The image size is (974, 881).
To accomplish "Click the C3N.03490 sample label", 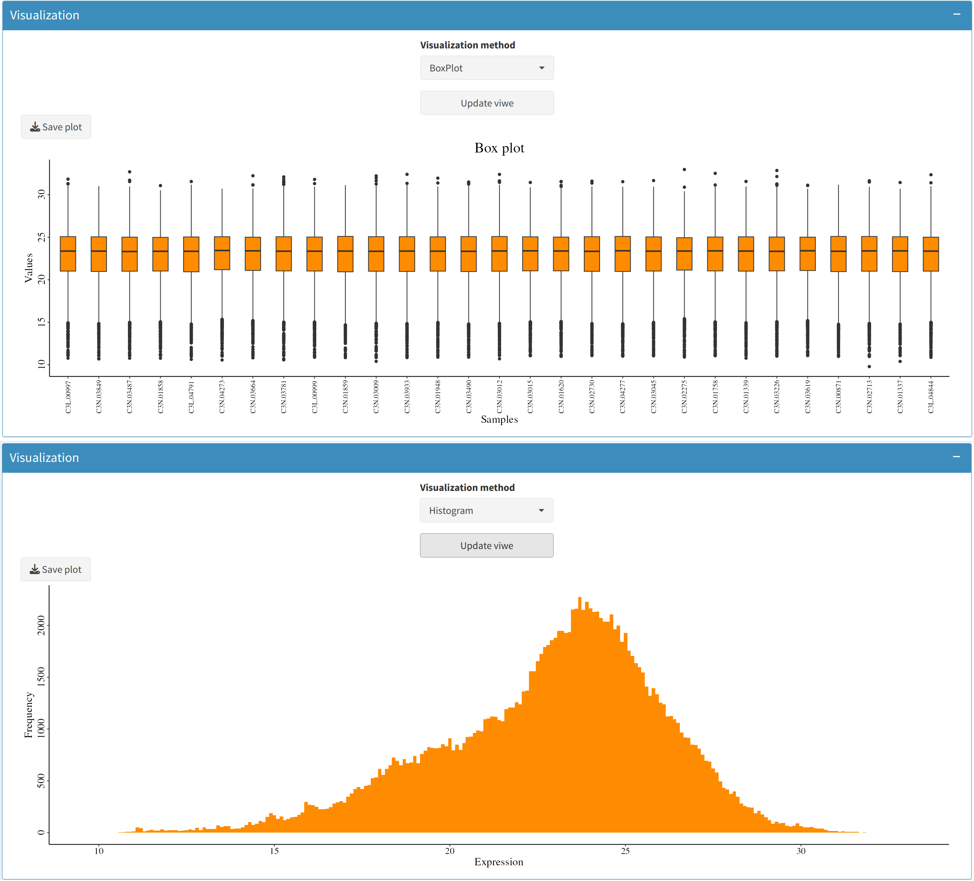I will (x=468, y=397).
